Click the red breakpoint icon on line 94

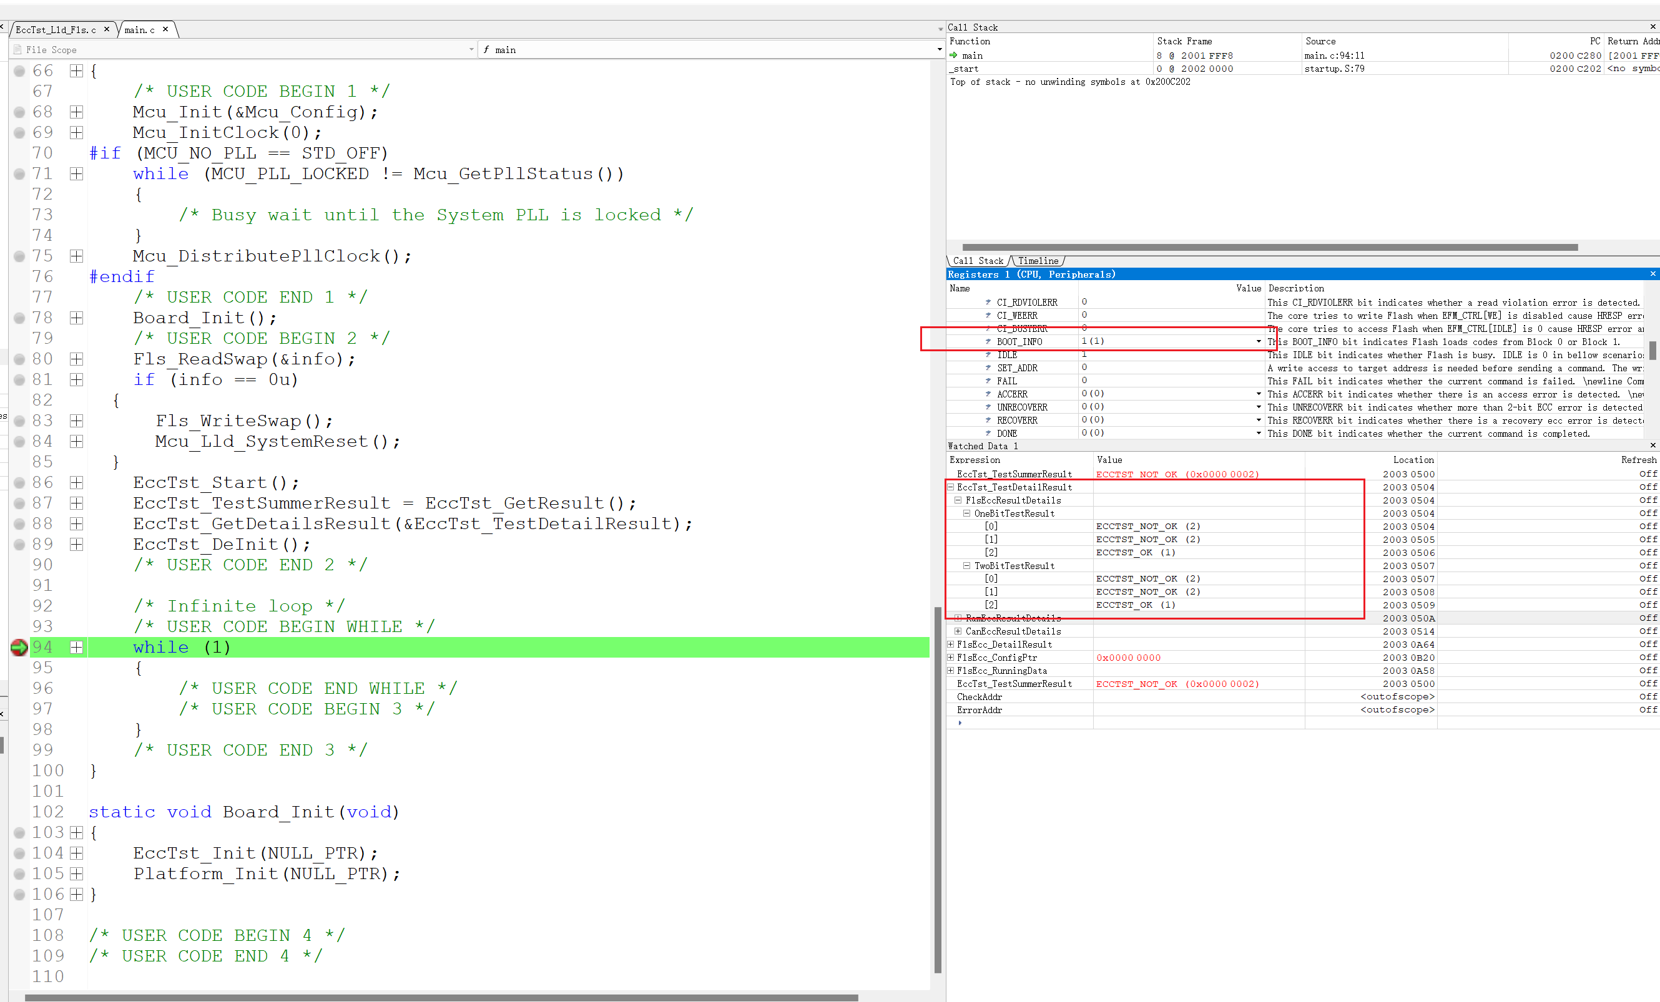(19, 647)
